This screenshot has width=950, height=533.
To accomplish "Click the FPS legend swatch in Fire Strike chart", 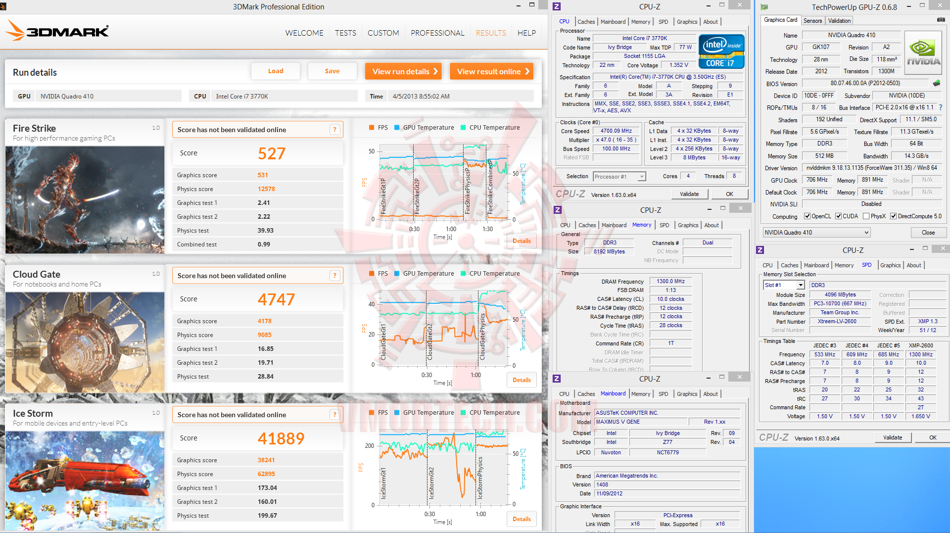I will (x=372, y=128).
